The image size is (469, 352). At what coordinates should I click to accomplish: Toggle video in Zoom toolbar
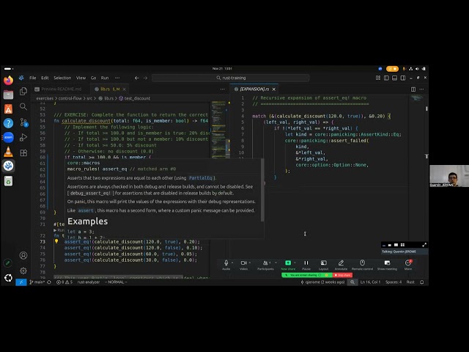[244, 264]
